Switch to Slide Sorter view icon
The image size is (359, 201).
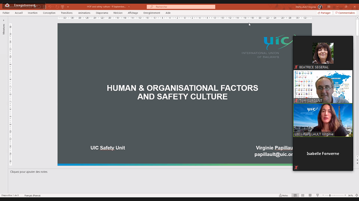[x=302, y=195]
